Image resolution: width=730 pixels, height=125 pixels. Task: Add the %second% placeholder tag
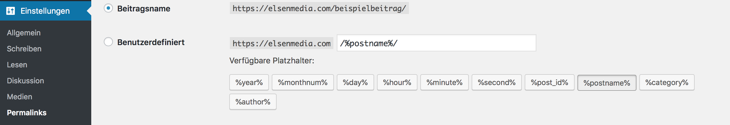click(x=496, y=82)
